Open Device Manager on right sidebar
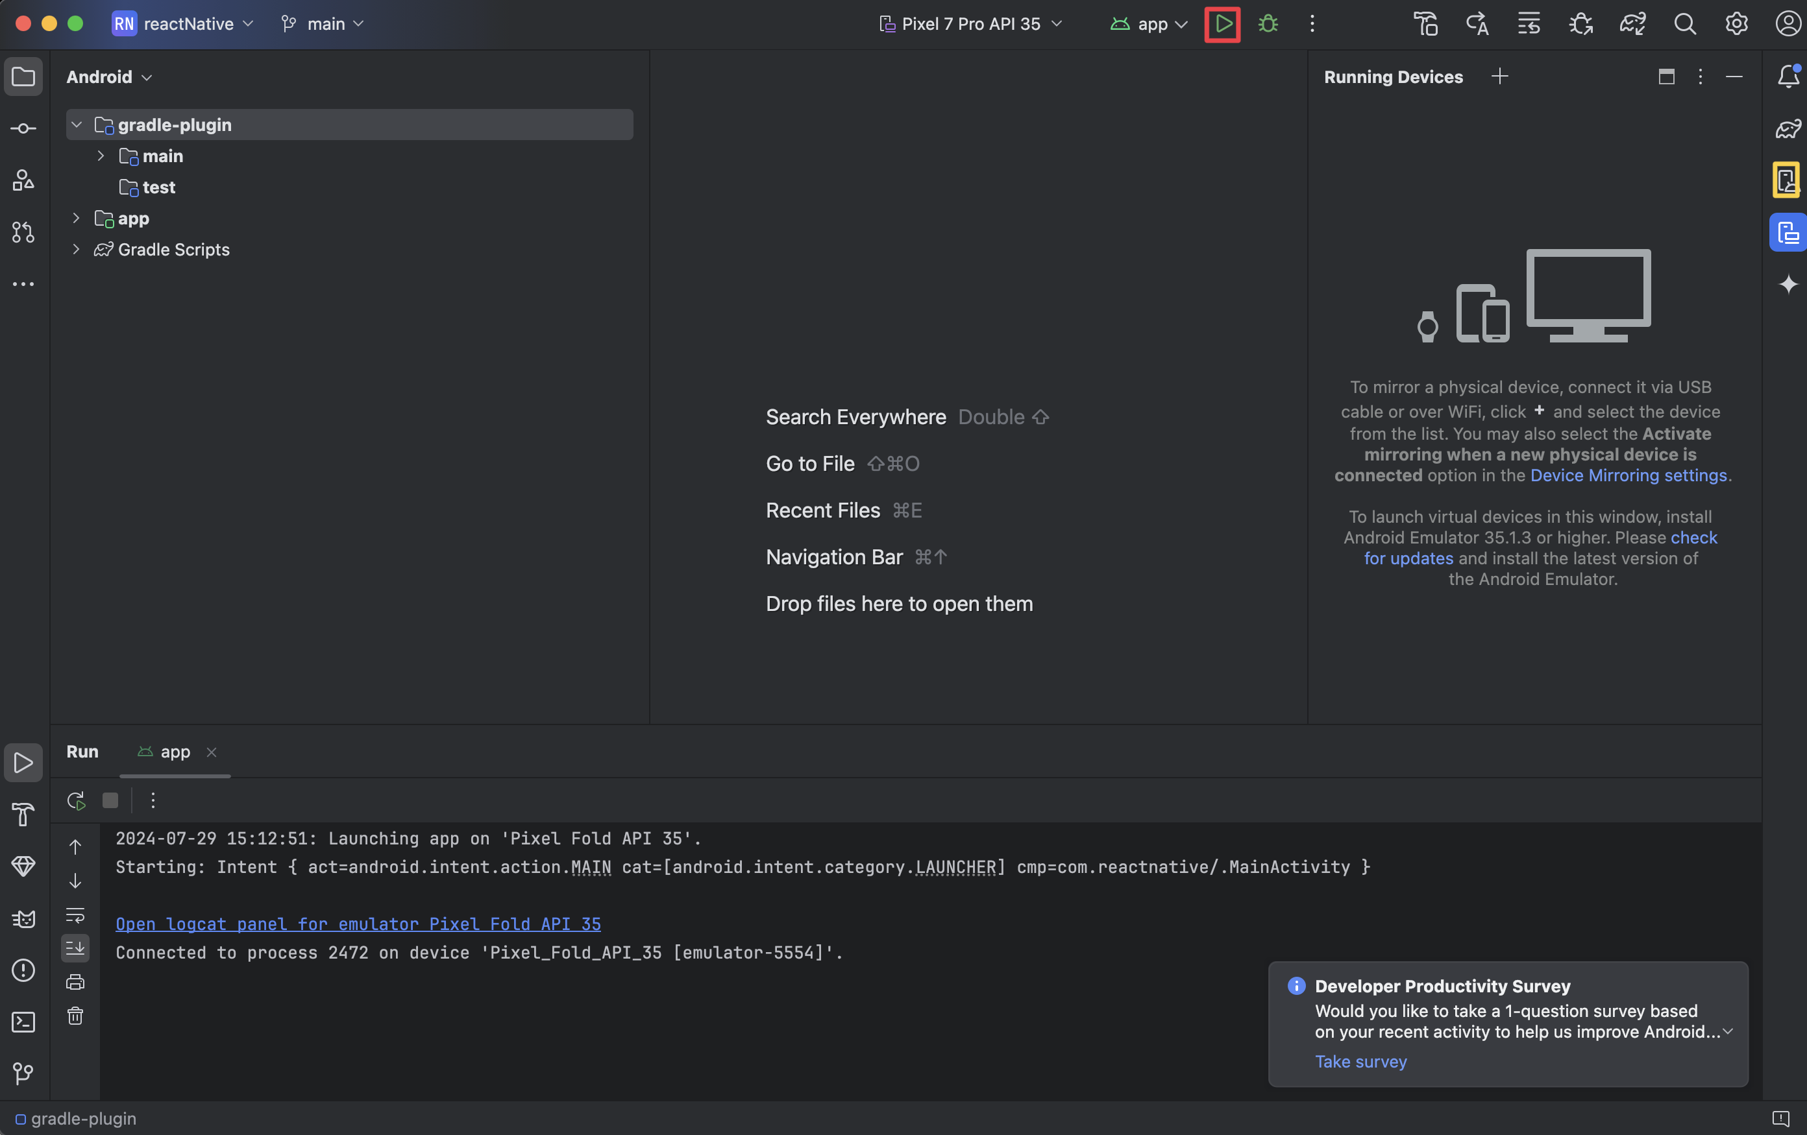1807x1135 pixels. 1787,180
